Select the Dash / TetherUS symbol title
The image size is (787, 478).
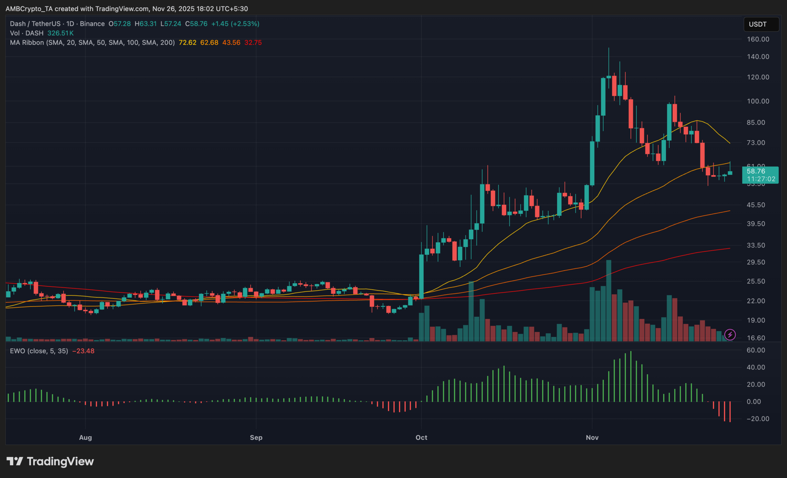pyautogui.click(x=35, y=24)
